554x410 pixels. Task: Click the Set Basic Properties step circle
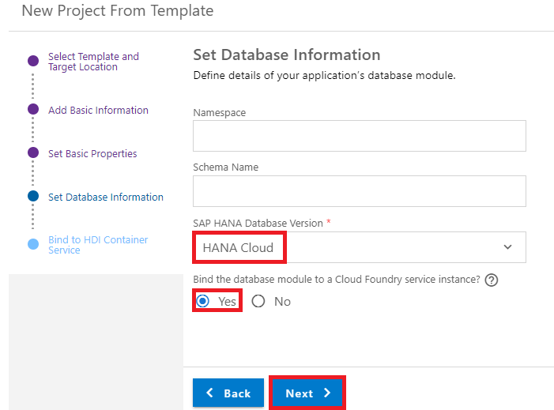[x=33, y=152]
